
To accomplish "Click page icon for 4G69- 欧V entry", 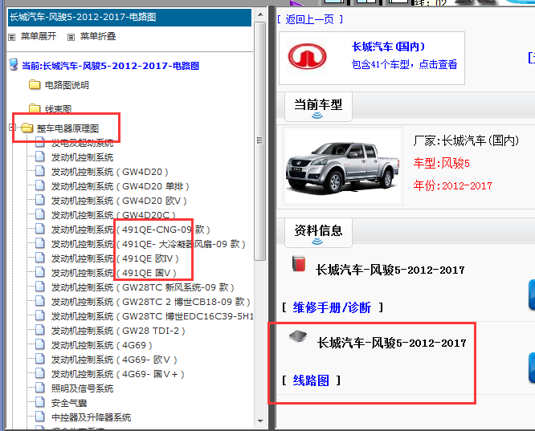I will pos(40,359).
